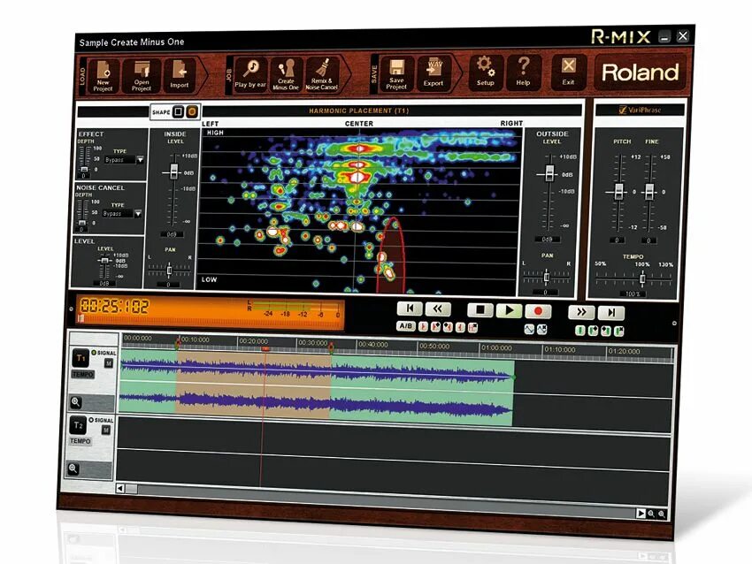Click the OUTSIDE PAN slider knob
Image resolution: width=752 pixels, height=564 pixels.
546,276
